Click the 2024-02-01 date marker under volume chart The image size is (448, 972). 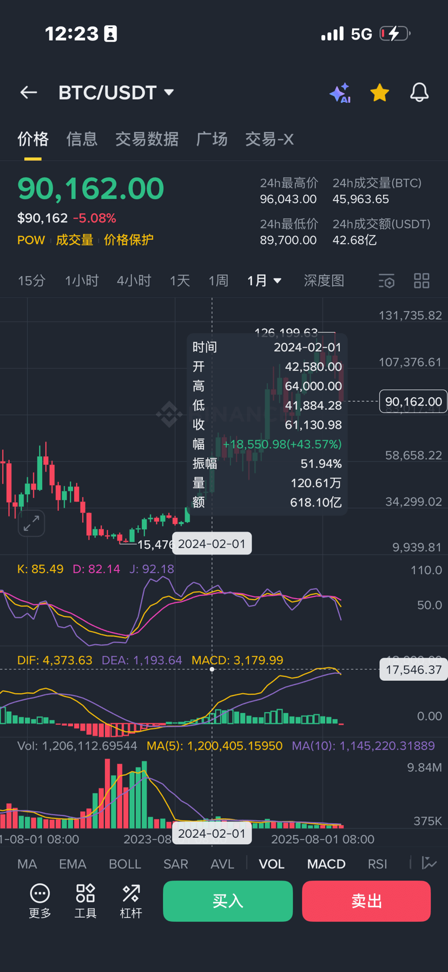click(x=212, y=833)
